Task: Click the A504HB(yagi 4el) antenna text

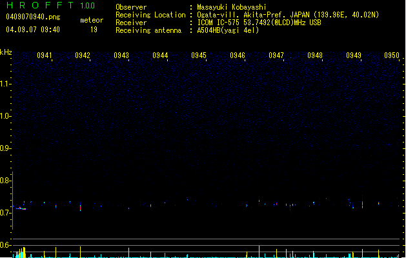Action: tap(228, 30)
